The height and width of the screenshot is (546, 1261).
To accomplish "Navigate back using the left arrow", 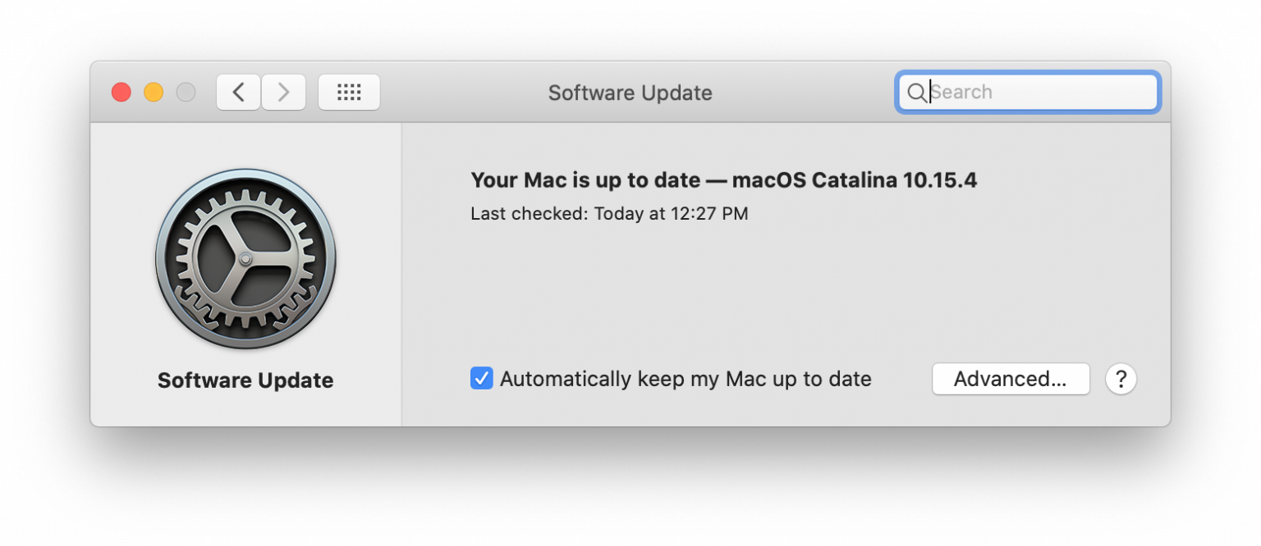I will pos(238,92).
